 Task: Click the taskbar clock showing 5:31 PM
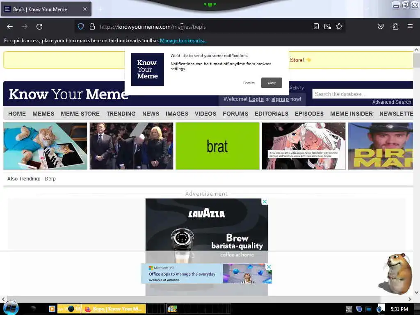pyautogui.click(x=399, y=309)
